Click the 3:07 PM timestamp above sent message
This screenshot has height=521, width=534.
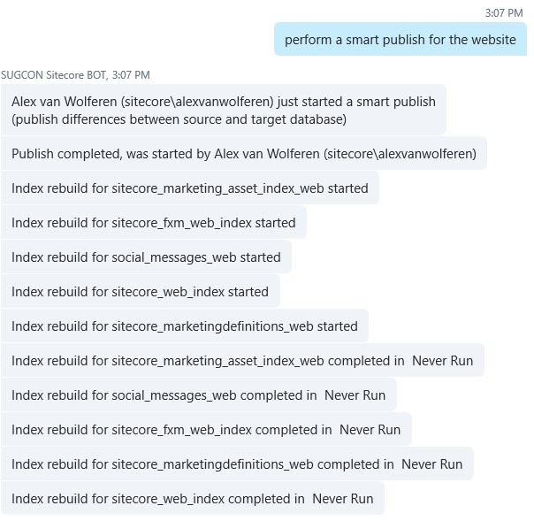pyautogui.click(x=504, y=13)
